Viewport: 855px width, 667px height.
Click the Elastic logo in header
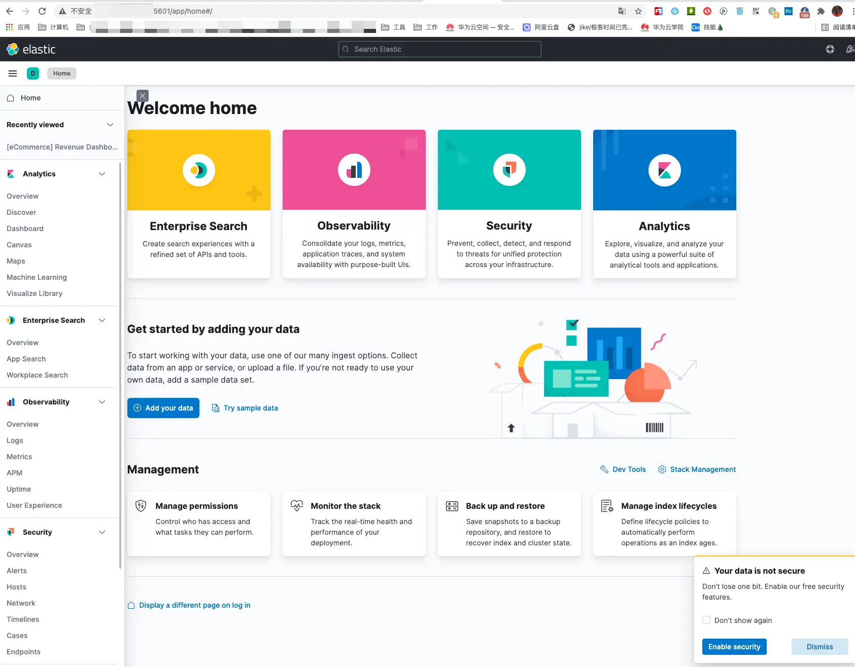(x=30, y=49)
